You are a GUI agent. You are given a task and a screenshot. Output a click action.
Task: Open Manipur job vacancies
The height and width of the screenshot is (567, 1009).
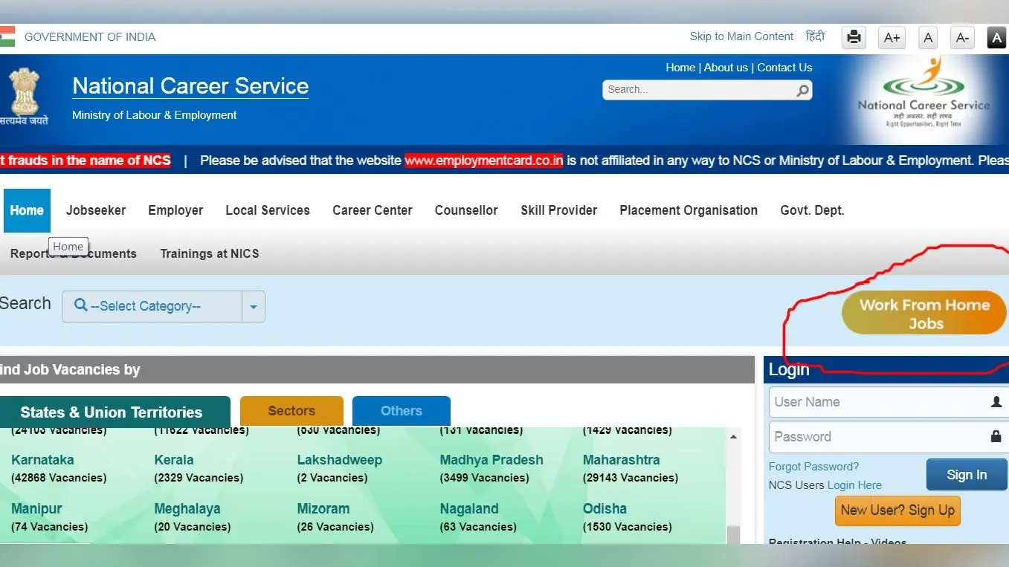click(x=36, y=509)
